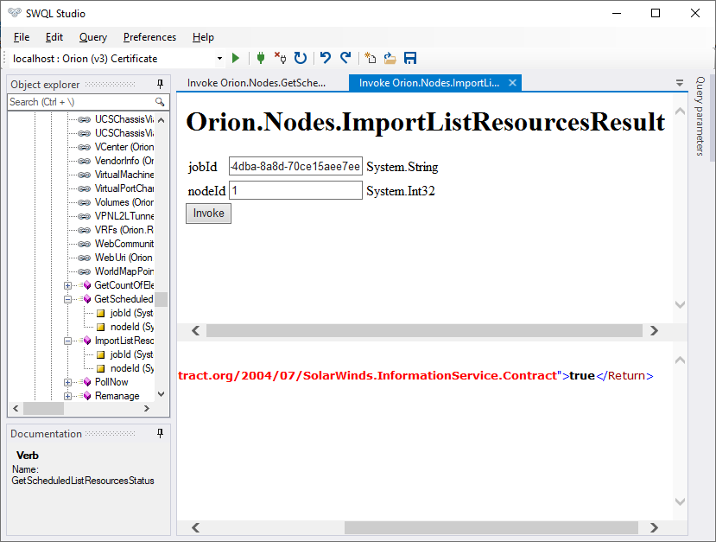The width and height of the screenshot is (716, 542).
Task: Click the jobId input field
Action: (295, 166)
